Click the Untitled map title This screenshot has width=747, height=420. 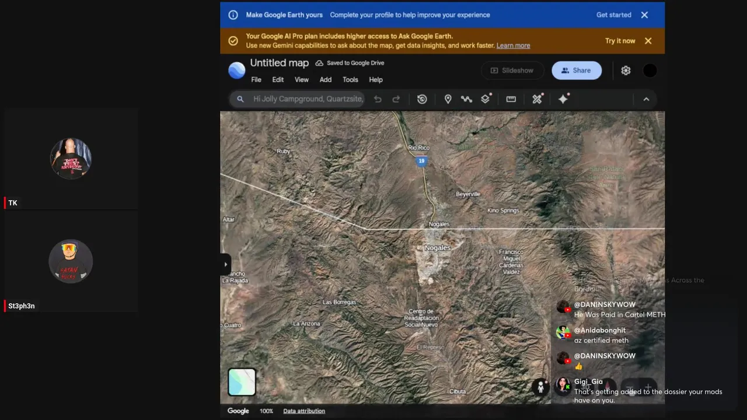click(x=280, y=63)
